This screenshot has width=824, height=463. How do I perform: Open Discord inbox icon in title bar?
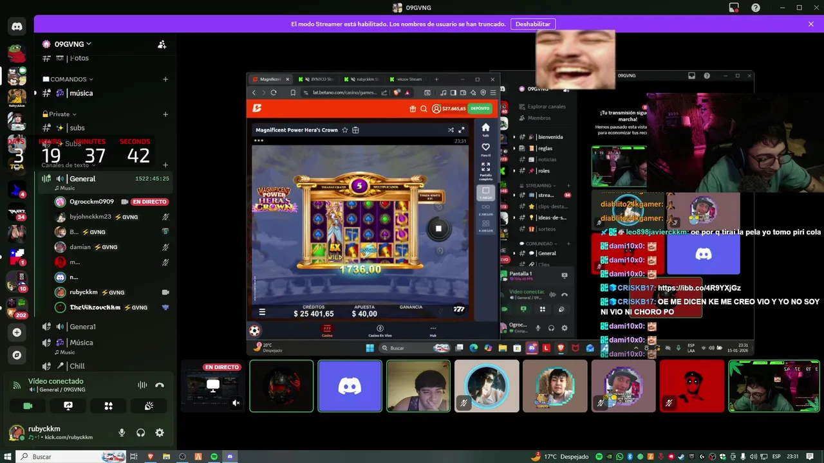click(x=734, y=8)
